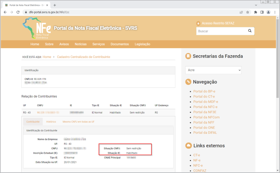
Task: Open CT-e external link
Action: [x=197, y=155]
